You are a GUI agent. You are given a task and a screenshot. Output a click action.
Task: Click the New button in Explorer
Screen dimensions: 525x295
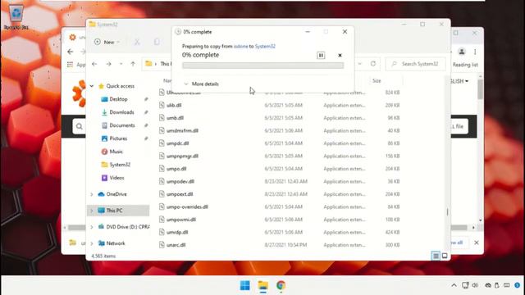tap(107, 42)
